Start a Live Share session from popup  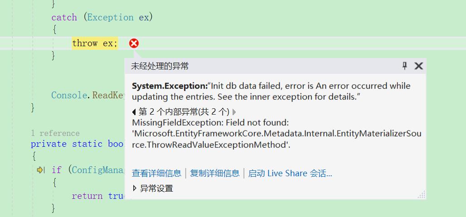click(290, 173)
